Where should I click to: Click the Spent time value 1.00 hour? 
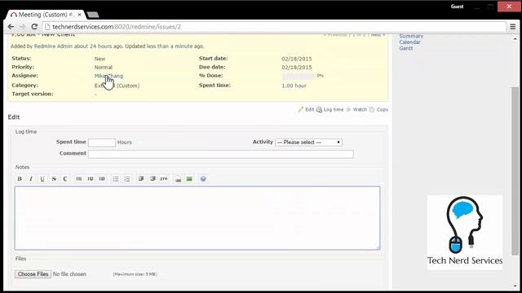click(x=294, y=85)
